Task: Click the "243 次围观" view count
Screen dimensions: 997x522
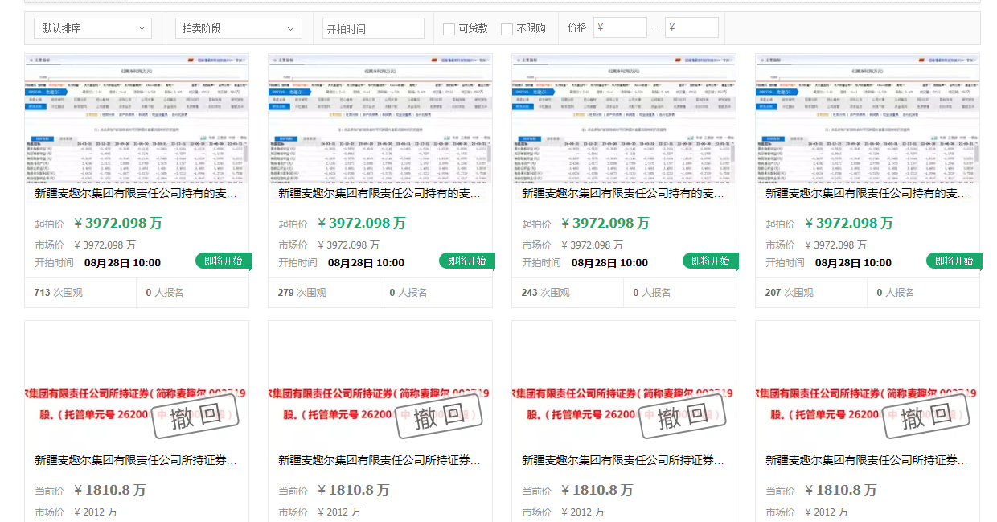Action: [x=545, y=293]
